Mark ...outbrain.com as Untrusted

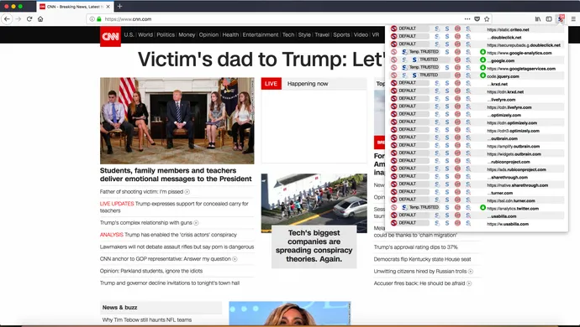coord(457,138)
